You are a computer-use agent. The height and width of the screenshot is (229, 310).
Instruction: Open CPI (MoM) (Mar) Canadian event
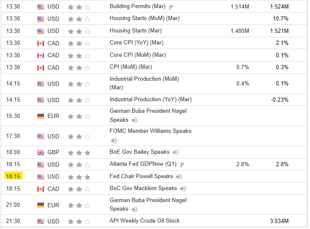pos(130,67)
